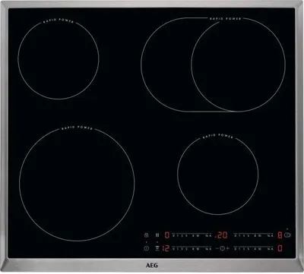Tap the child lock key icon
The height and width of the screenshot is (274, 304).
click(x=146, y=235)
